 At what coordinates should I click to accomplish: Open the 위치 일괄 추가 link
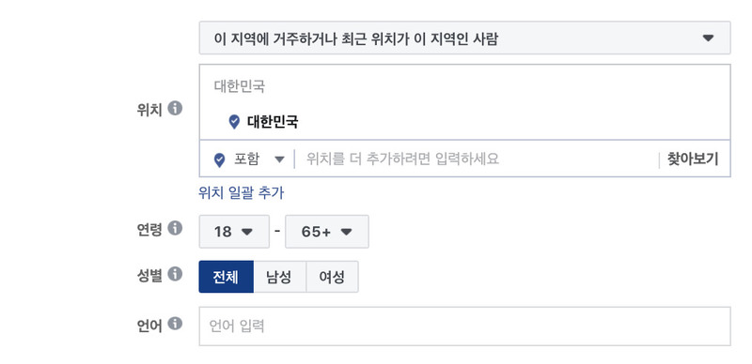point(242,193)
